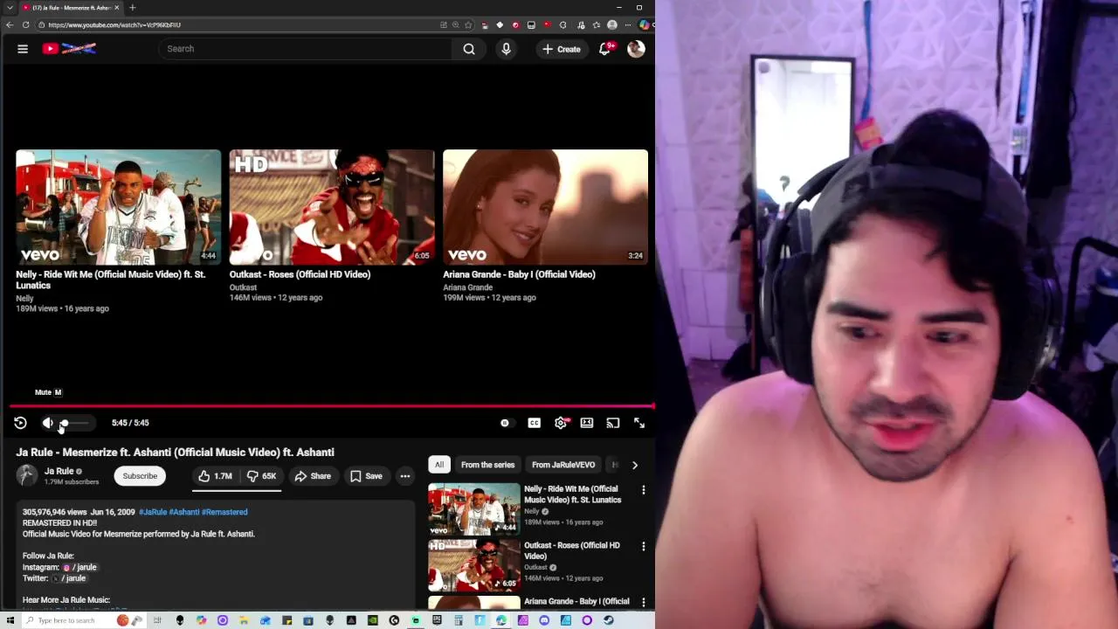Select the Ja Rule - Mesmerize browser tab
This screenshot has width=1118, height=629.
72,8
